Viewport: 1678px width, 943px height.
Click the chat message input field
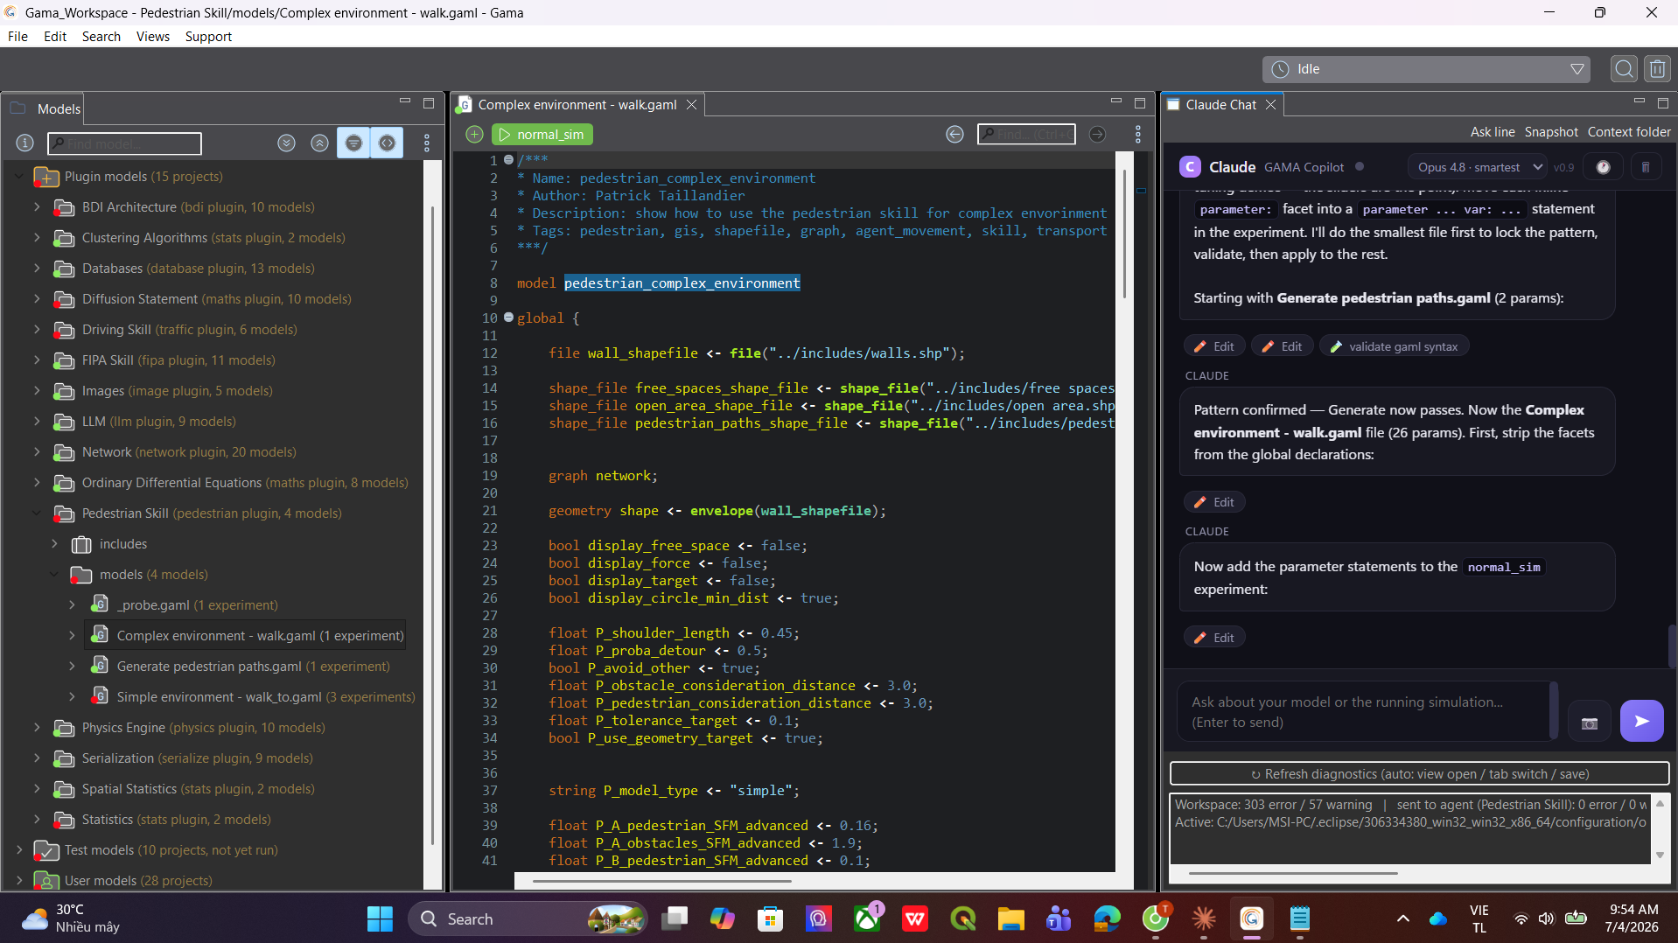pos(1363,712)
